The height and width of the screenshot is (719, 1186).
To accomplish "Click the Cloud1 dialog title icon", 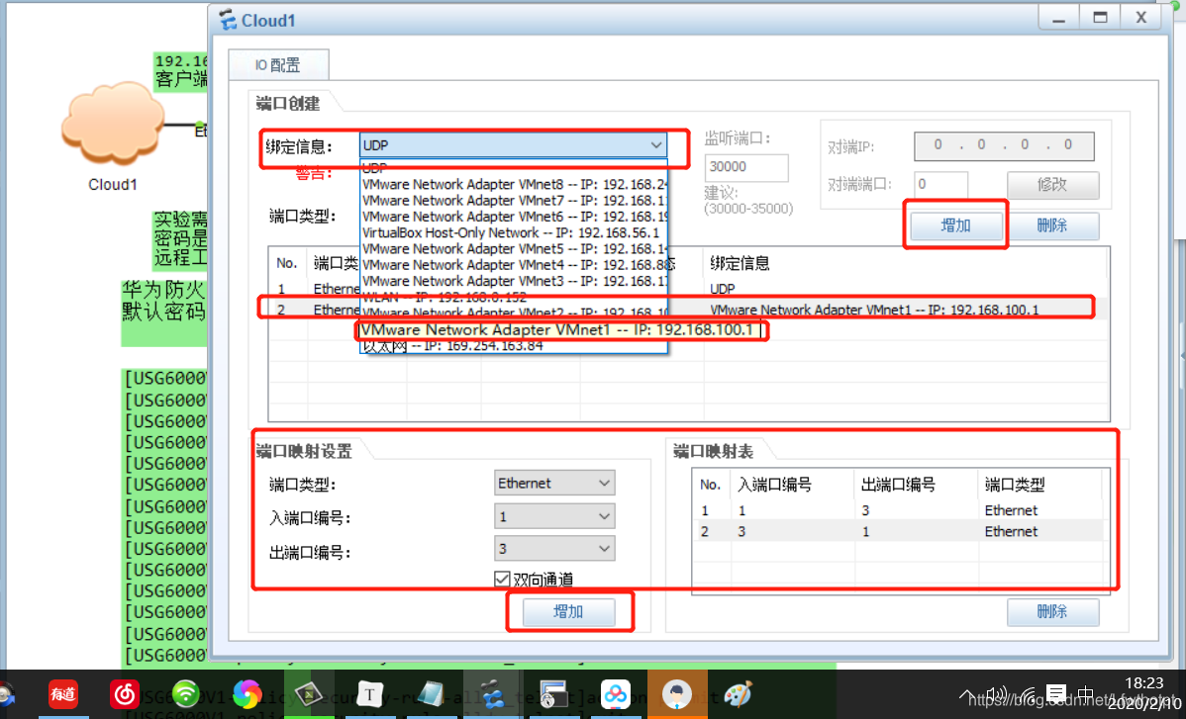I will [227, 20].
